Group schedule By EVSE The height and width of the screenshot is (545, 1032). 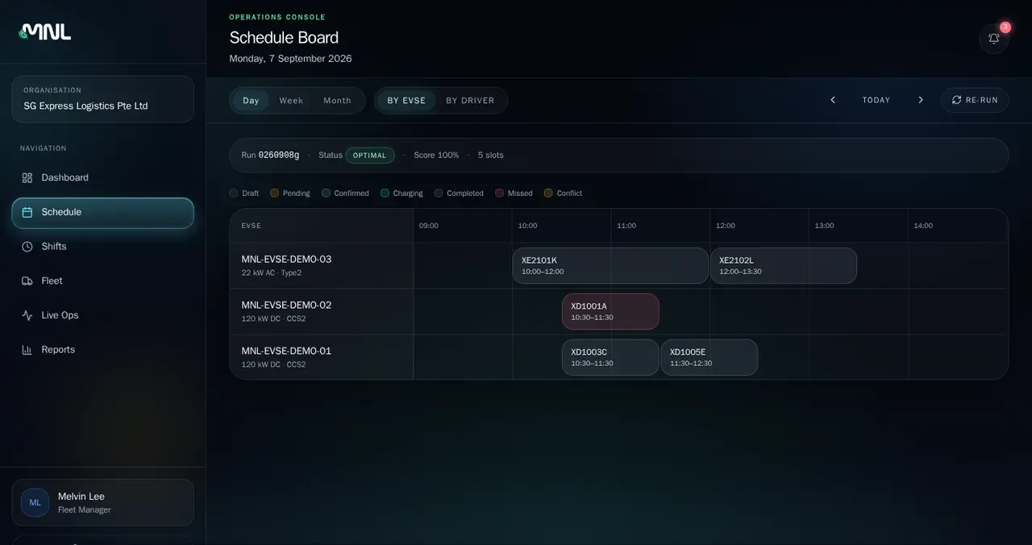pyautogui.click(x=406, y=101)
